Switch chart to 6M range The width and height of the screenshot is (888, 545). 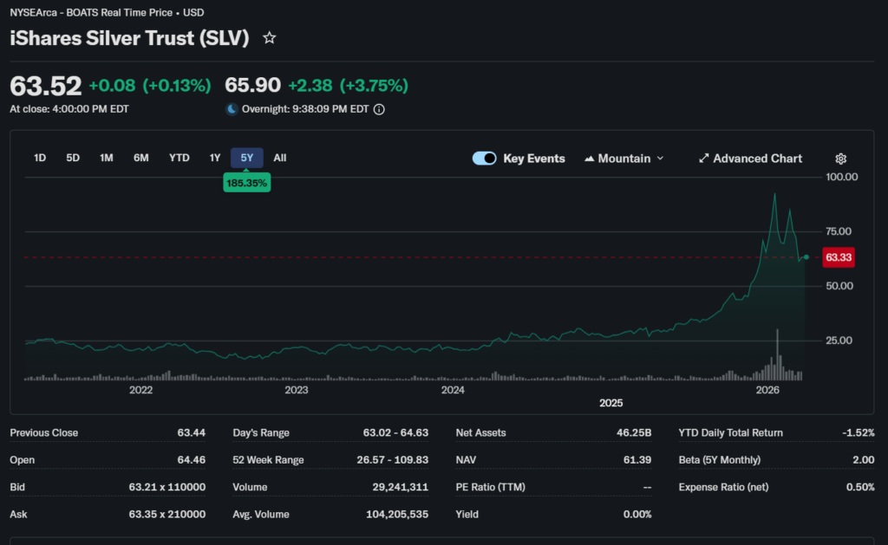[x=140, y=158]
